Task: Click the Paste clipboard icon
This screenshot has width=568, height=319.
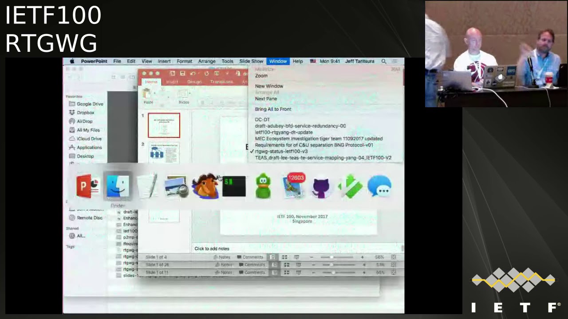Action: pyautogui.click(x=147, y=94)
